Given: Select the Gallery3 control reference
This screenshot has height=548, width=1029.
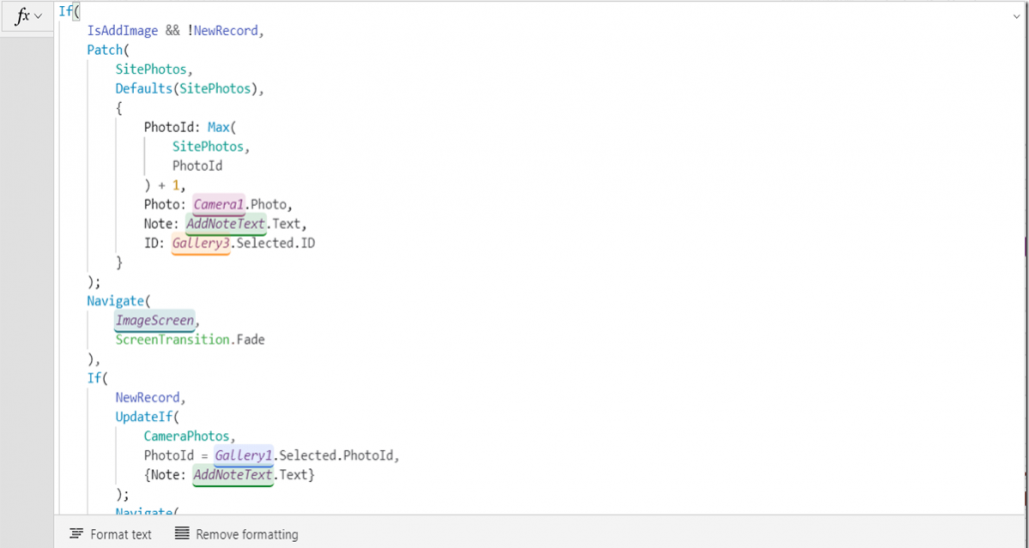Looking at the screenshot, I should pyautogui.click(x=201, y=243).
